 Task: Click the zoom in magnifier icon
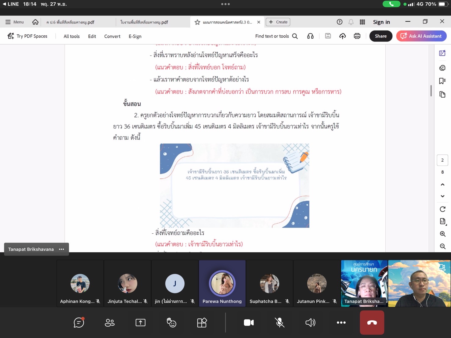[x=442, y=234]
